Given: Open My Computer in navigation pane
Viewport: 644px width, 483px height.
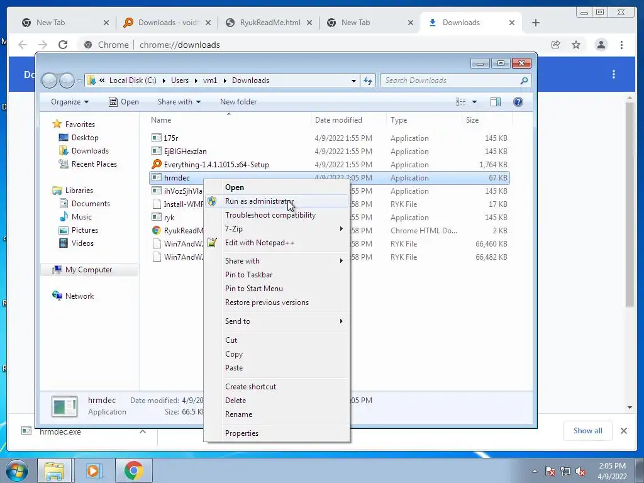Looking at the screenshot, I should click(x=89, y=270).
